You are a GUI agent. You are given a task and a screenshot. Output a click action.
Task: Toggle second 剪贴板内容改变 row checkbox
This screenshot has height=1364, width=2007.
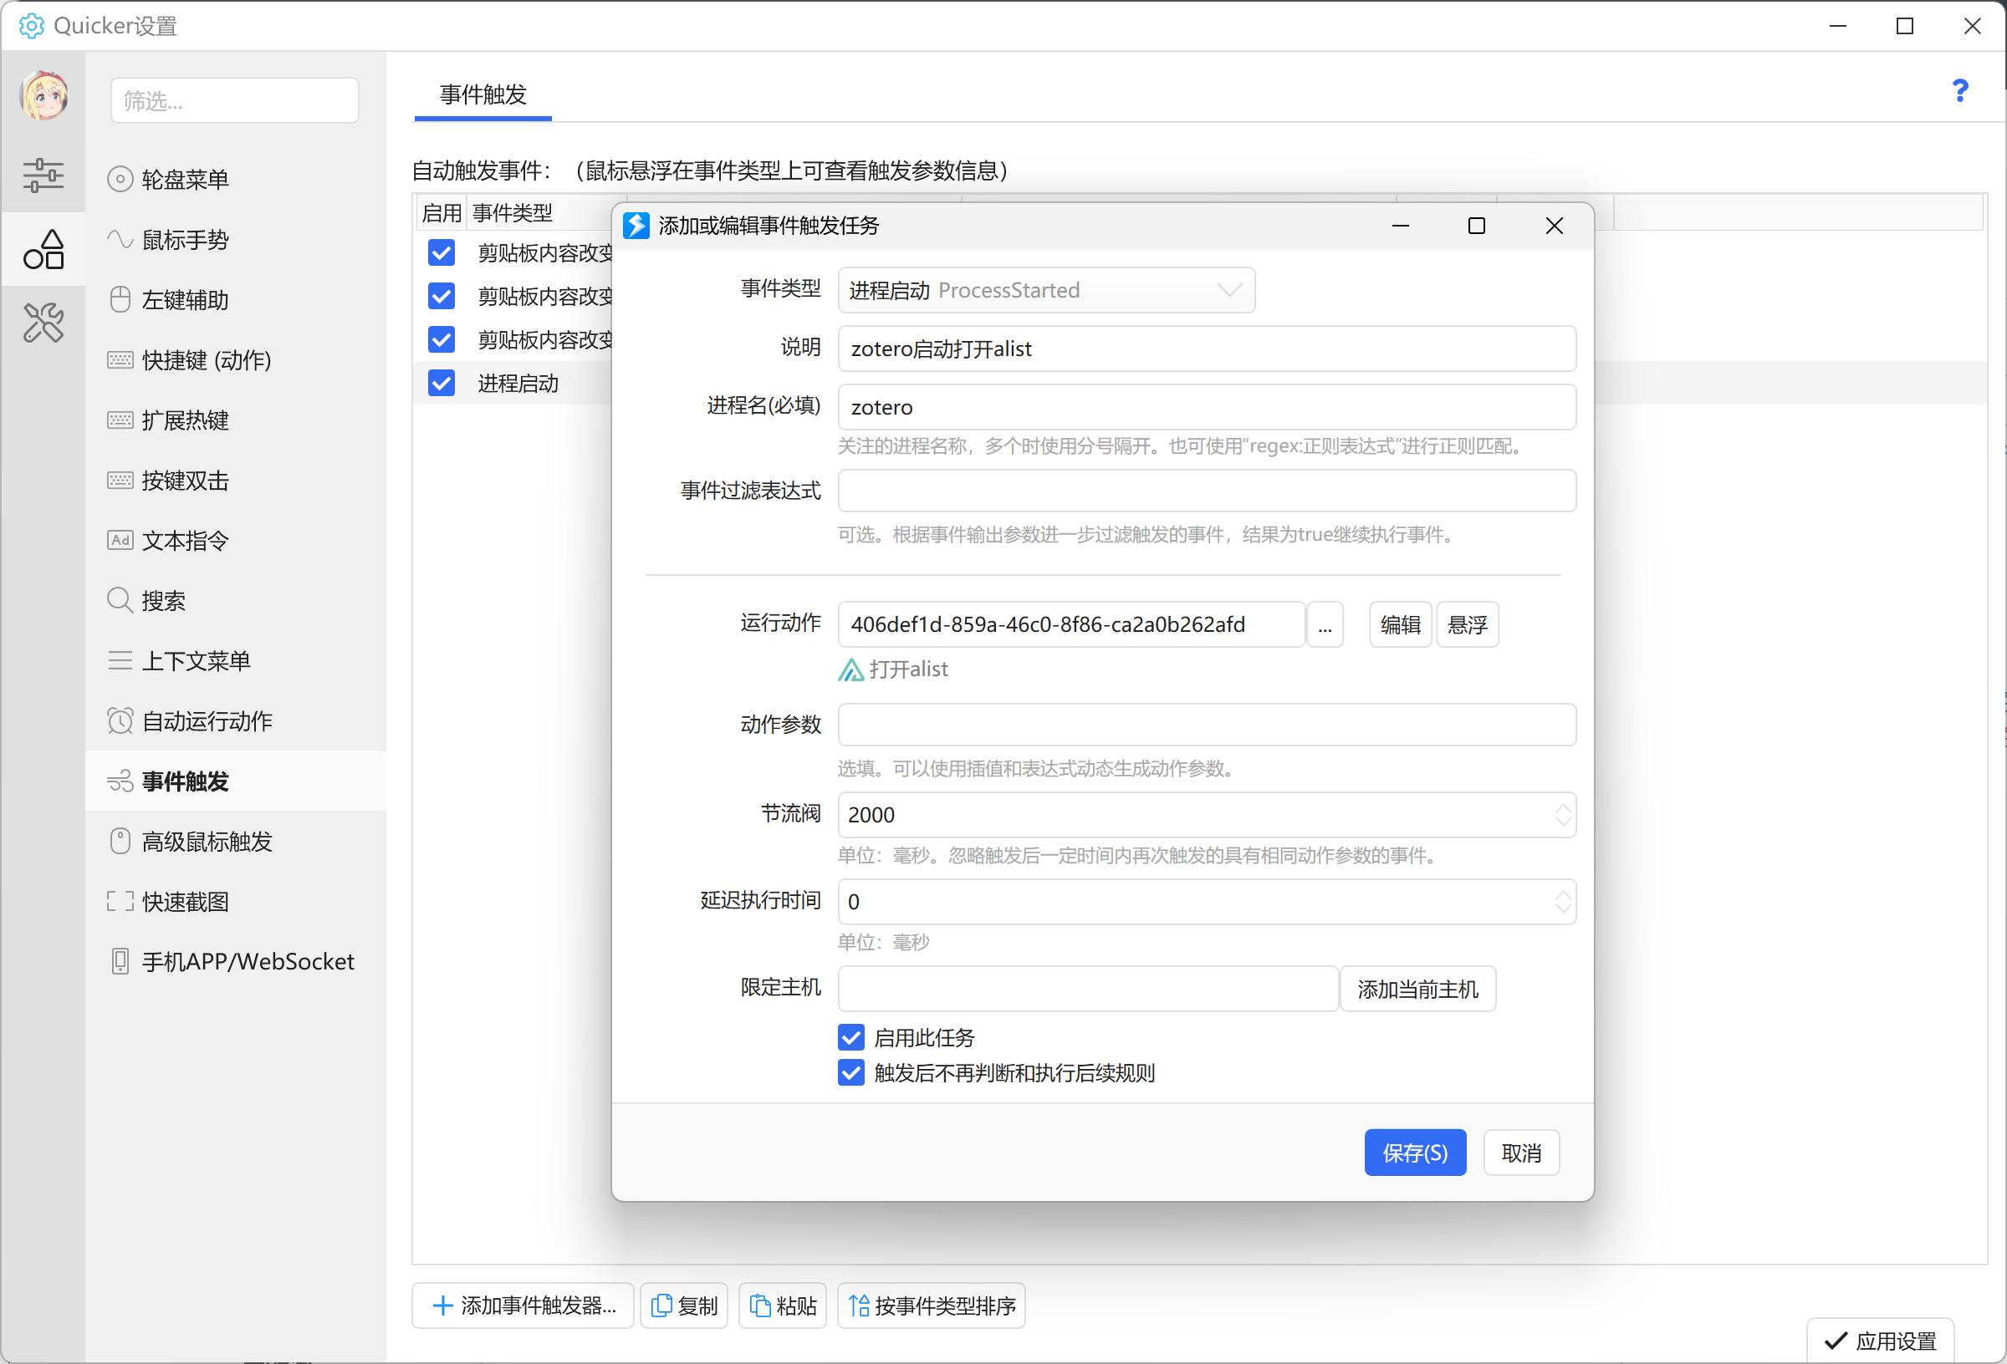442,296
